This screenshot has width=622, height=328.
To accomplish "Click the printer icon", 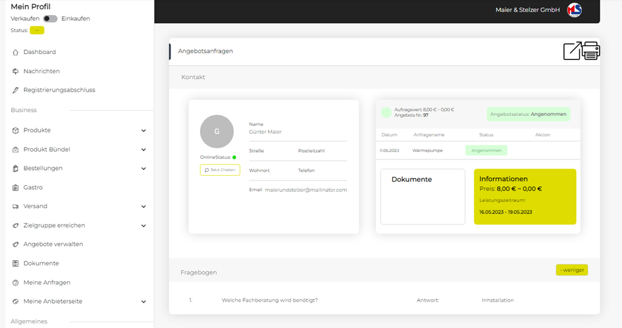I will pyautogui.click(x=591, y=51).
